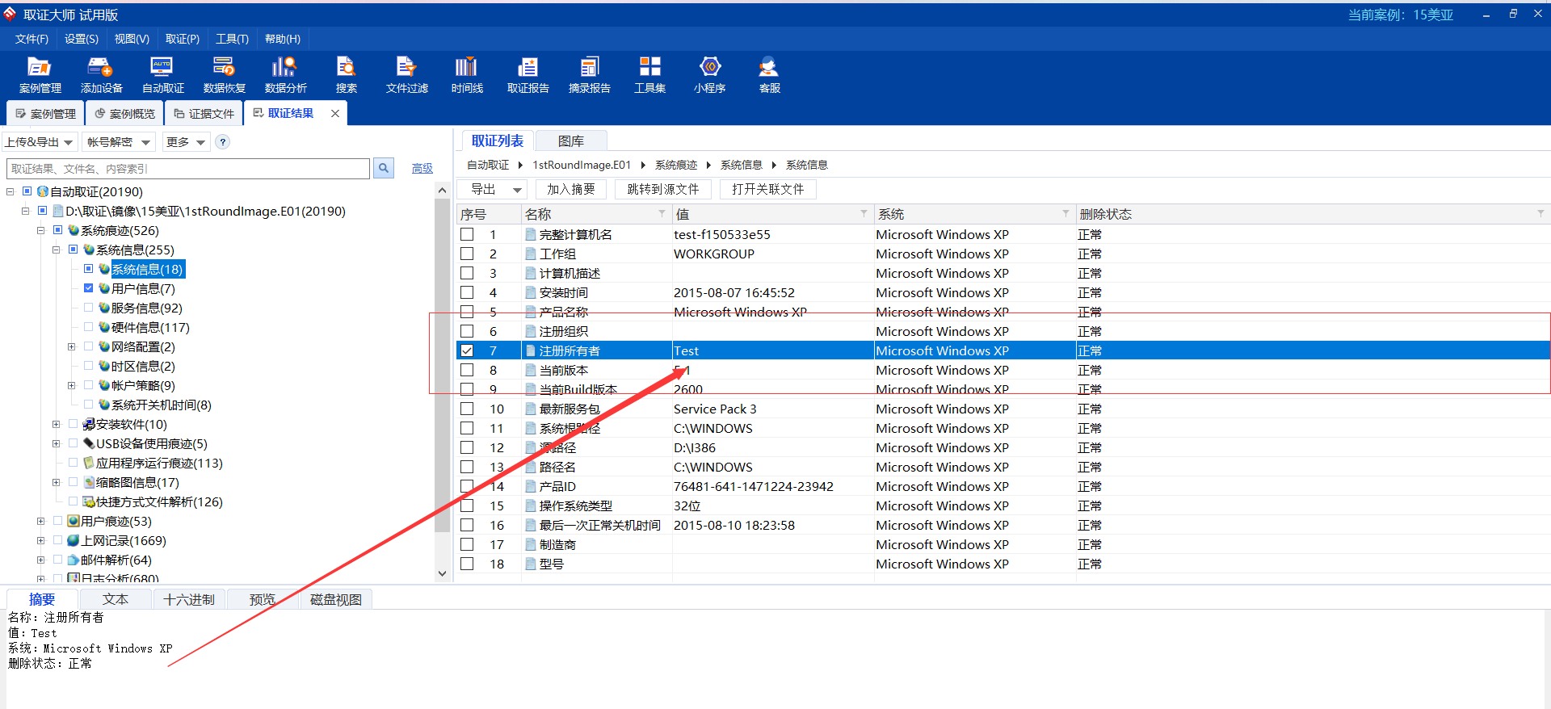Uncheck the 用户信息(7) tree checkbox
This screenshot has height=709, width=1551.
pos(88,288)
